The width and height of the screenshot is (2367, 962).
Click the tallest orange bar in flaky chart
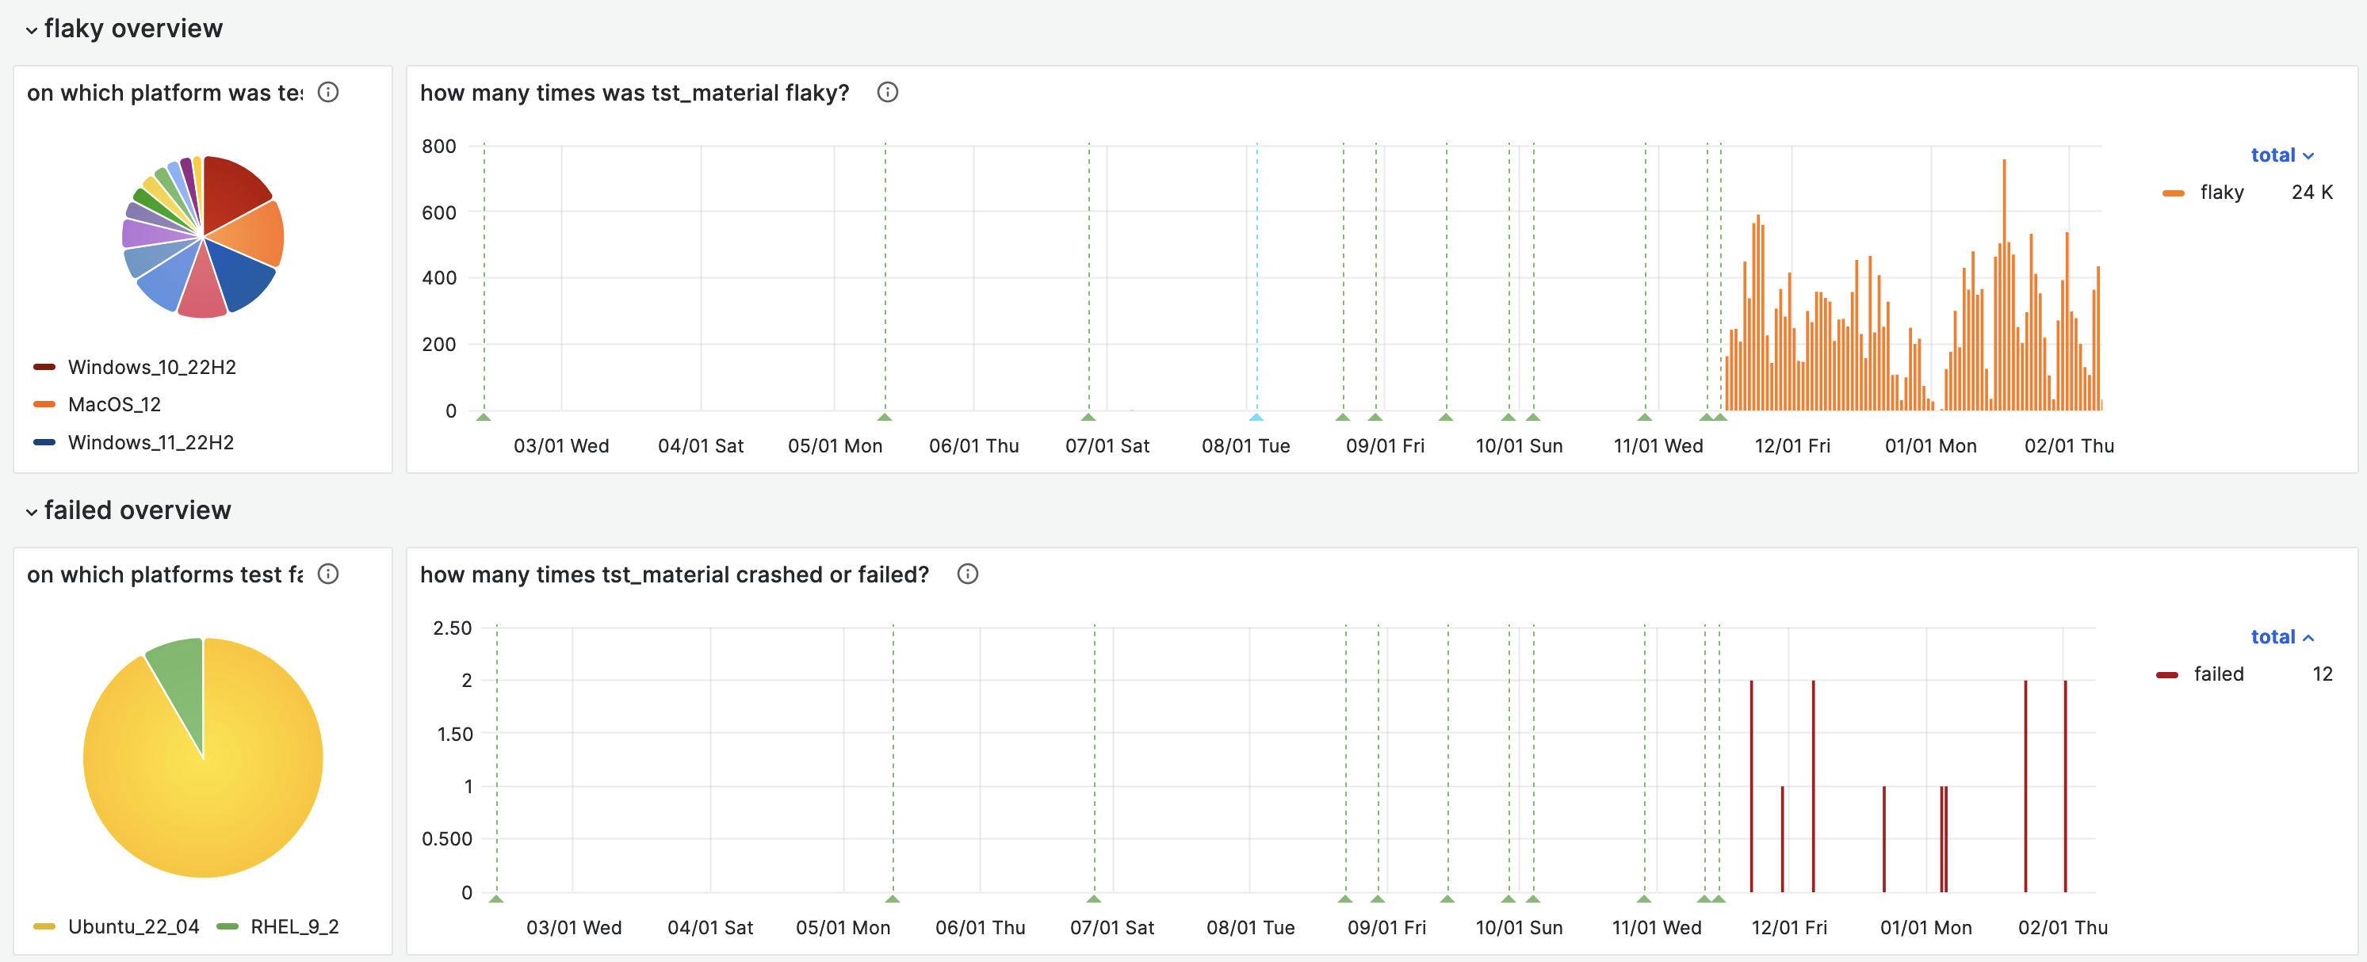2004,284
